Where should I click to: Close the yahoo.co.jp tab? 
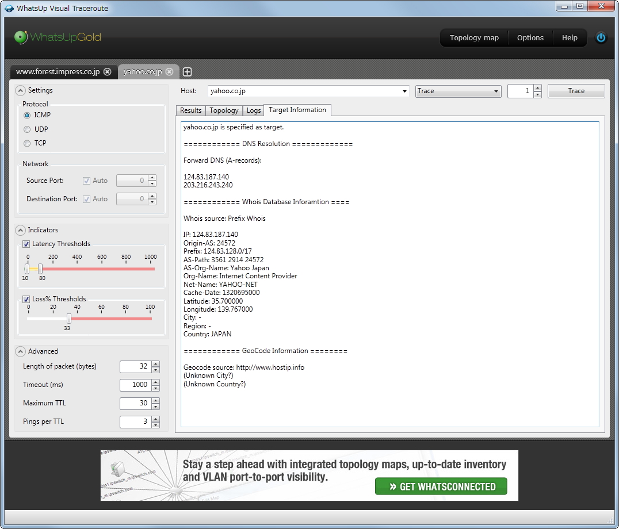[x=169, y=72]
